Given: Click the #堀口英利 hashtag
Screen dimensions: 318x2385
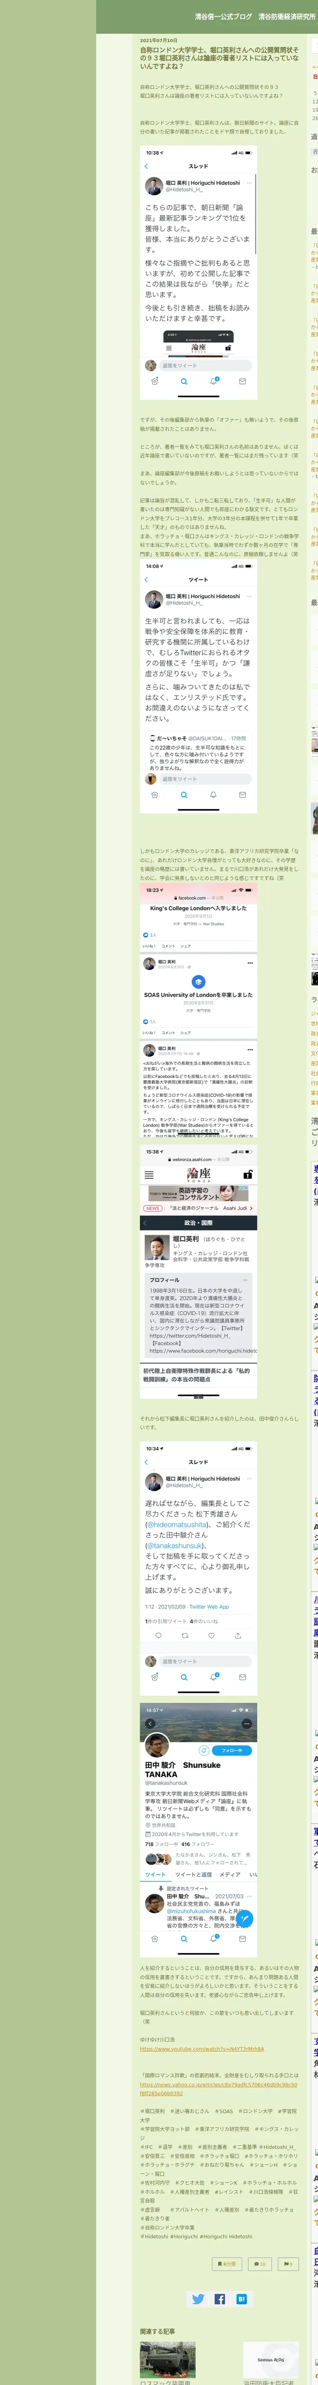Looking at the screenshot, I should pyautogui.click(x=153, y=2111).
